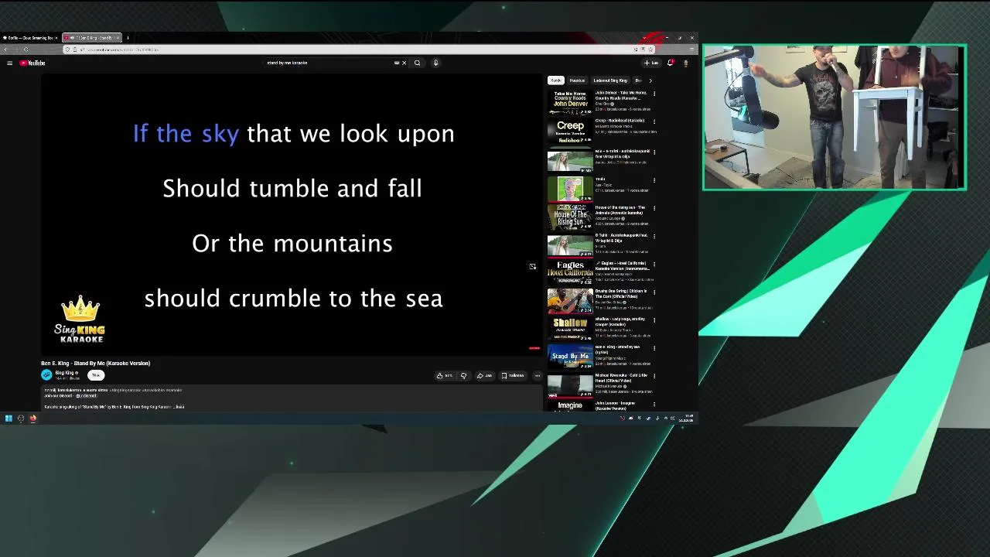Switch to the first browser tab
Viewport: 990px width, 557px height.
(29, 37)
